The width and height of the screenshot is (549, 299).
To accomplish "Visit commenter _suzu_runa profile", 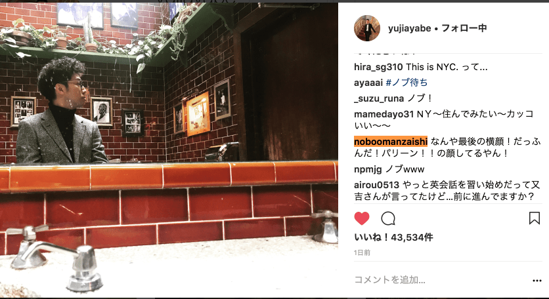I will (379, 98).
